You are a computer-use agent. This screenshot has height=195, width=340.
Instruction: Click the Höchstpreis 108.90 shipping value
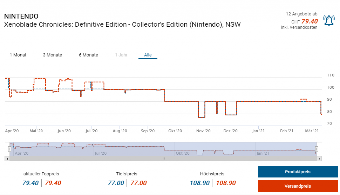tap(226, 183)
